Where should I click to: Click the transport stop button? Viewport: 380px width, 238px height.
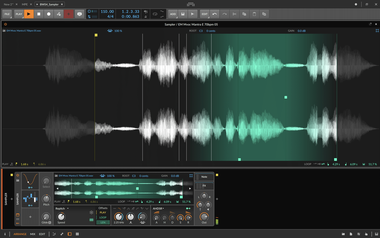[39, 14]
